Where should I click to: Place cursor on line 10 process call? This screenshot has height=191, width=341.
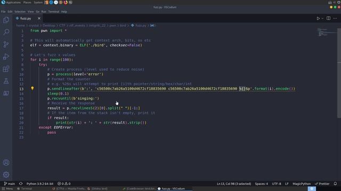click(75, 74)
